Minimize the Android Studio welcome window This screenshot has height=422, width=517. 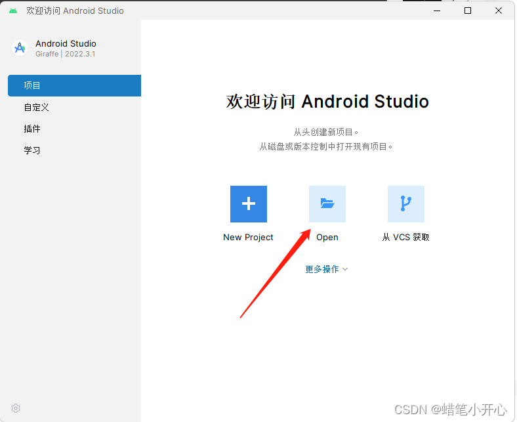437,11
